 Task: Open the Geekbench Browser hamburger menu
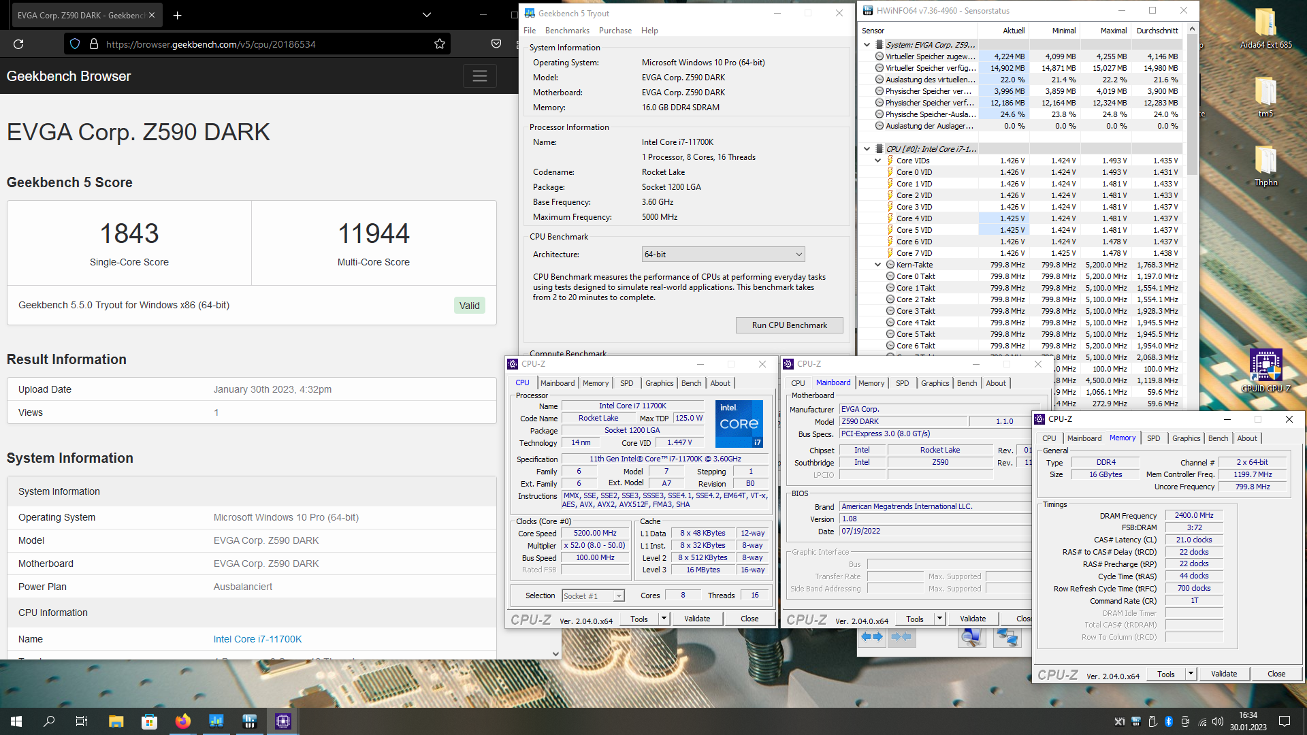480,76
